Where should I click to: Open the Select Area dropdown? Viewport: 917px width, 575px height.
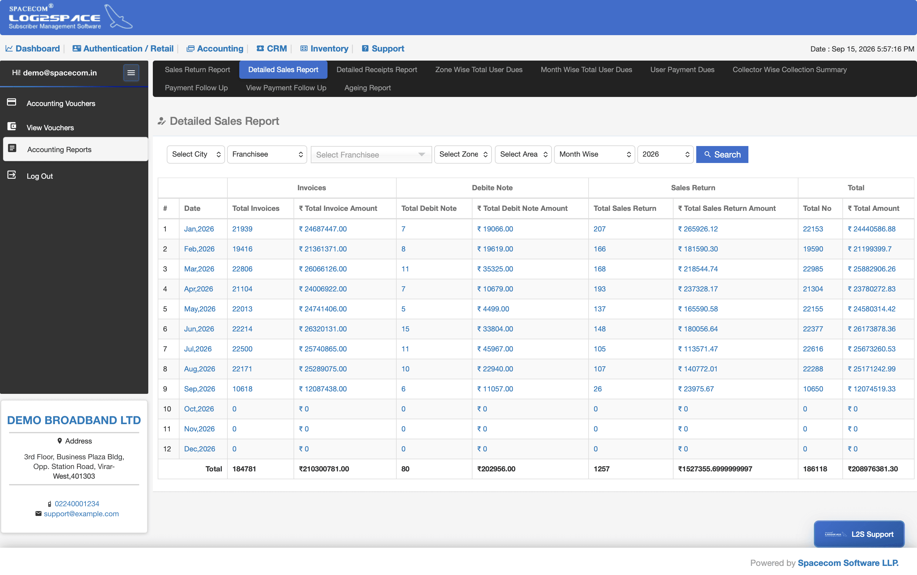523,155
